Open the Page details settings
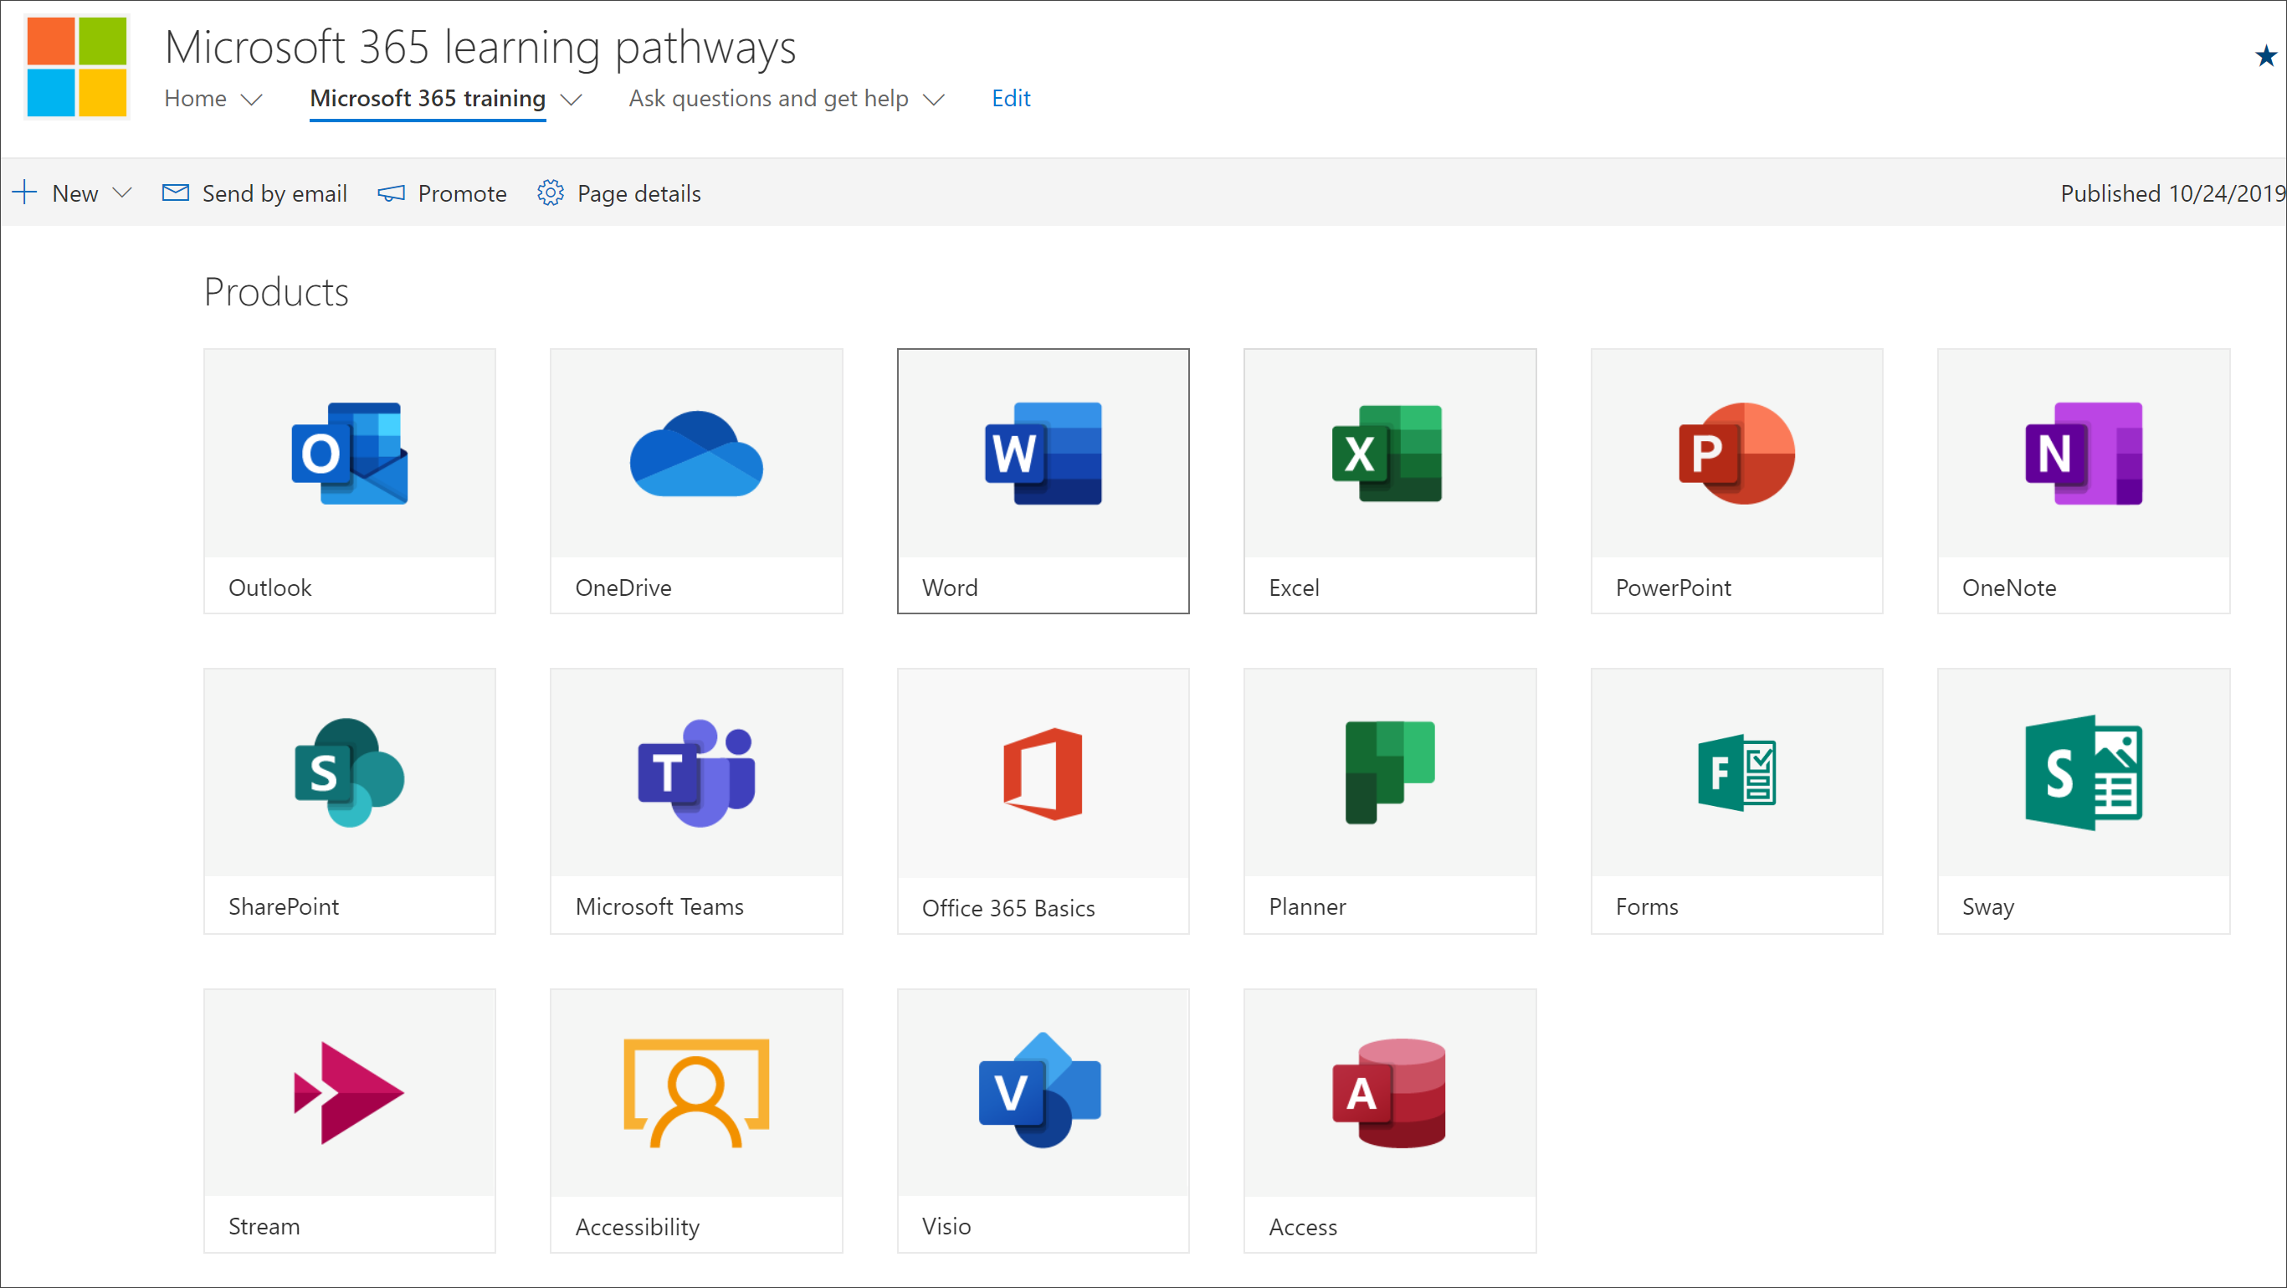 click(x=620, y=192)
